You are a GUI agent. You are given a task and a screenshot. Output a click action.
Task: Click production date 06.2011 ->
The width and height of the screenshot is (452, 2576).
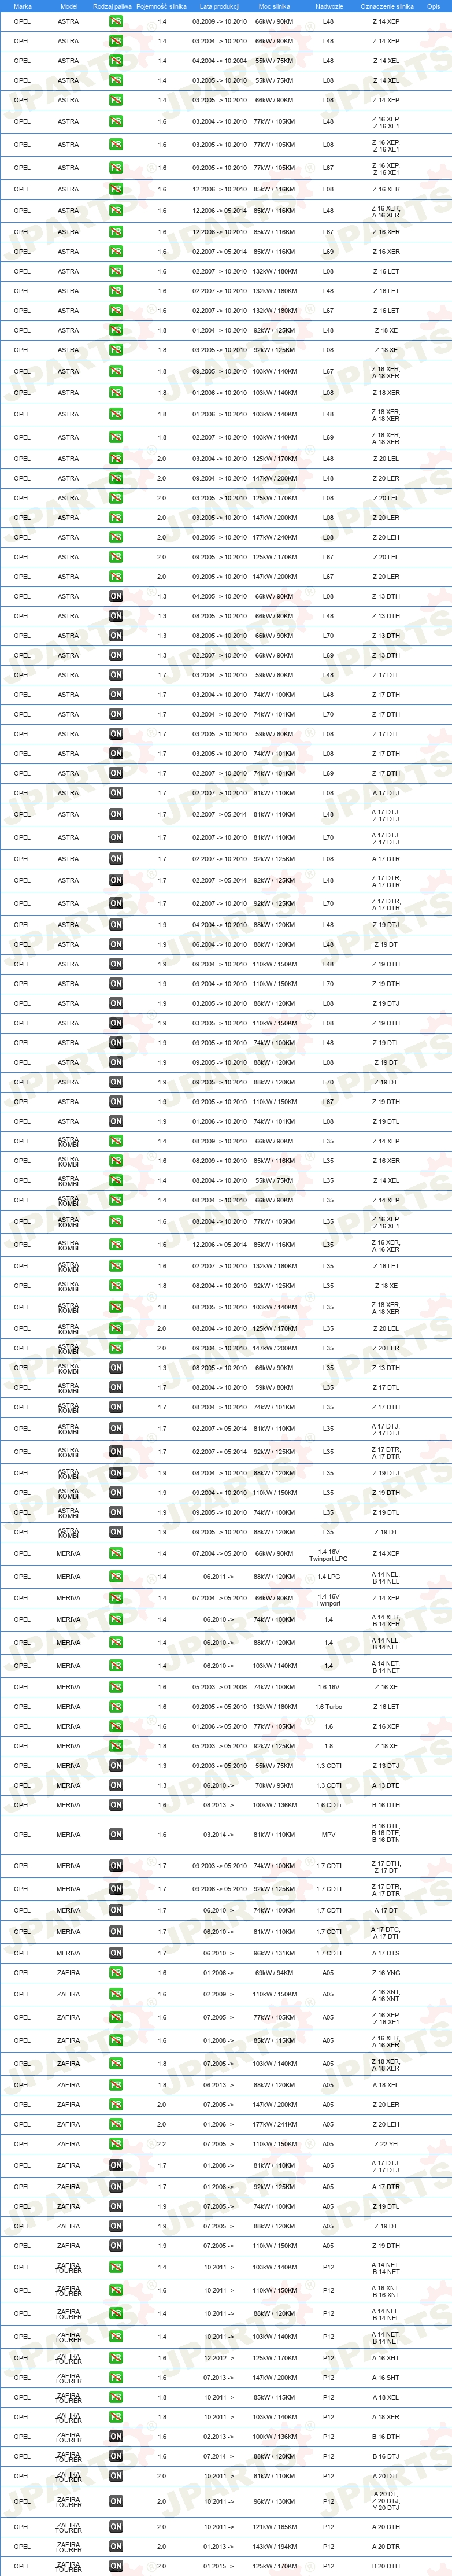219,1577
